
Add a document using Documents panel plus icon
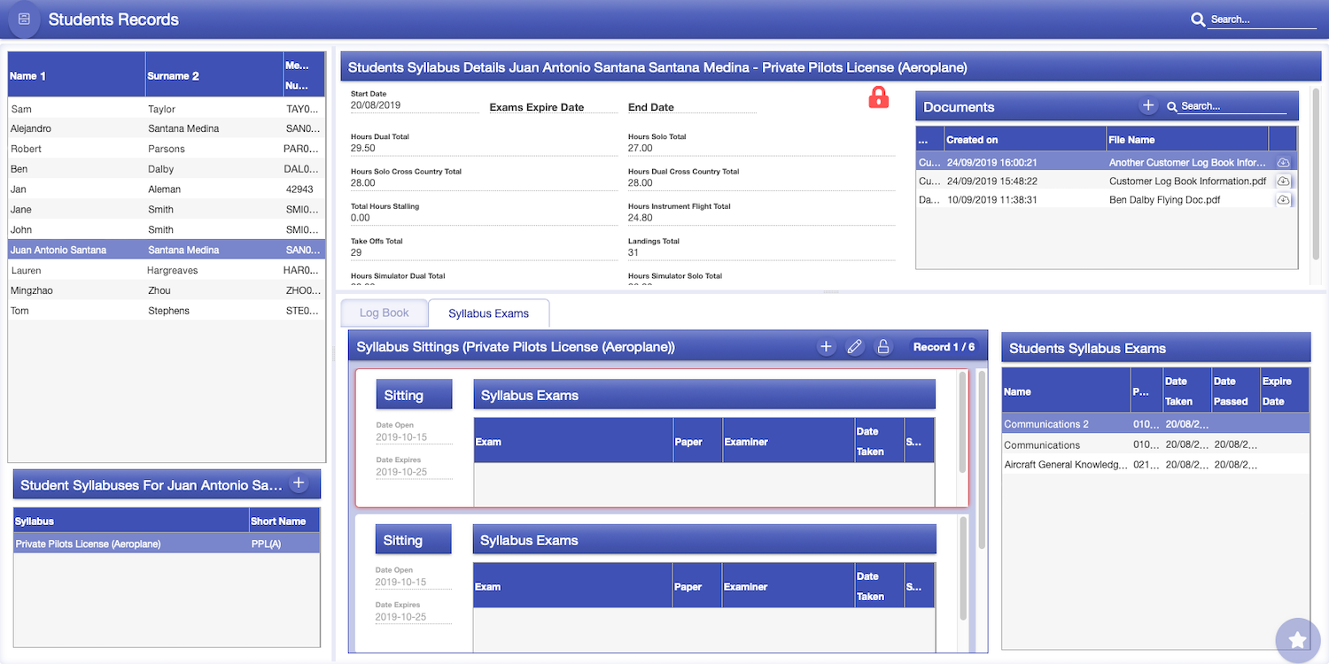pyautogui.click(x=1148, y=104)
